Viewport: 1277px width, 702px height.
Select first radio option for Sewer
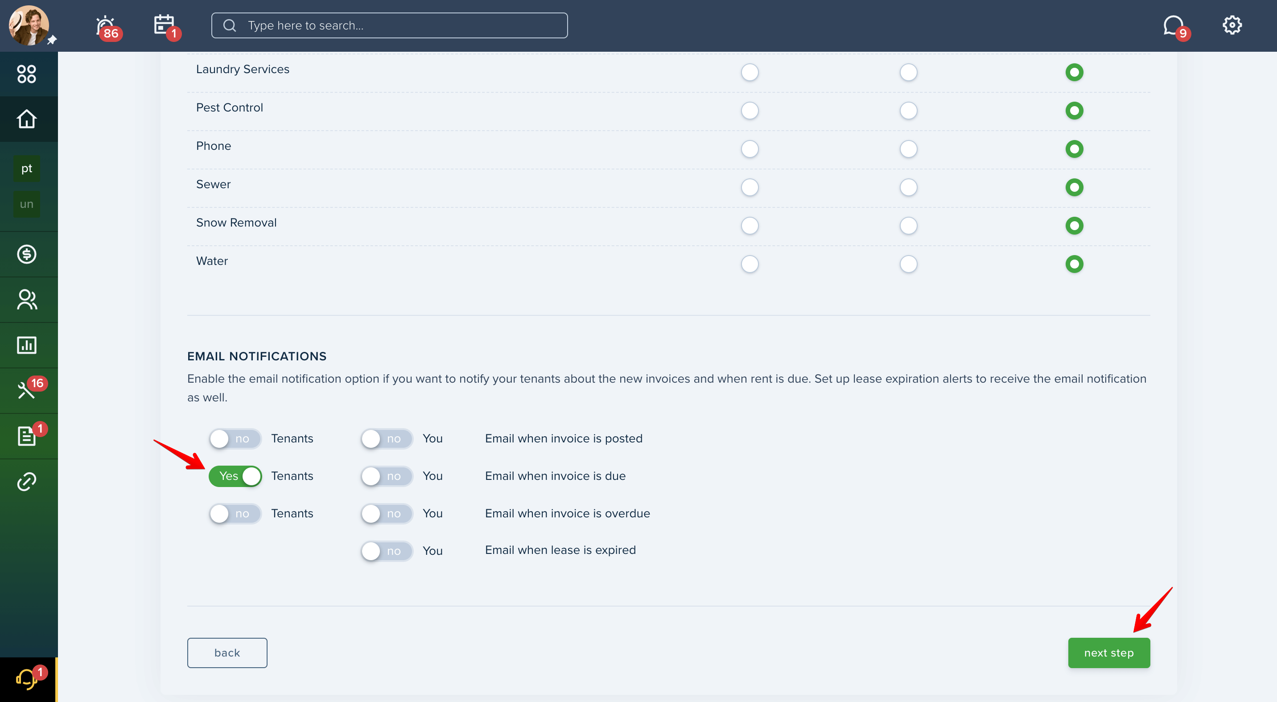tap(750, 187)
